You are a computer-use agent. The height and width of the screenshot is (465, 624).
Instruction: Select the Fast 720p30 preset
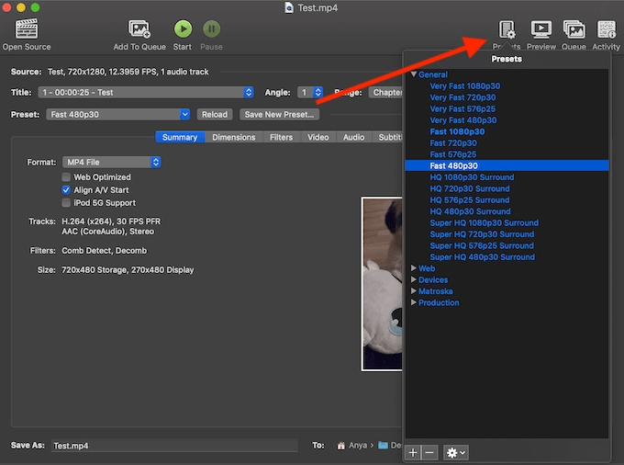tap(453, 143)
